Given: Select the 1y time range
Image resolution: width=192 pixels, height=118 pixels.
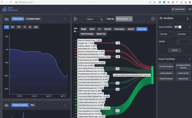Looking at the screenshot, I should pyautogui.click(x=25, y=27).
